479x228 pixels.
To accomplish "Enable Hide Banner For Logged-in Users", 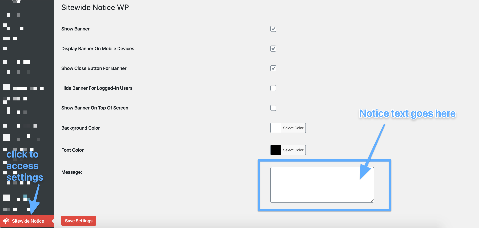I will (273, 88).
